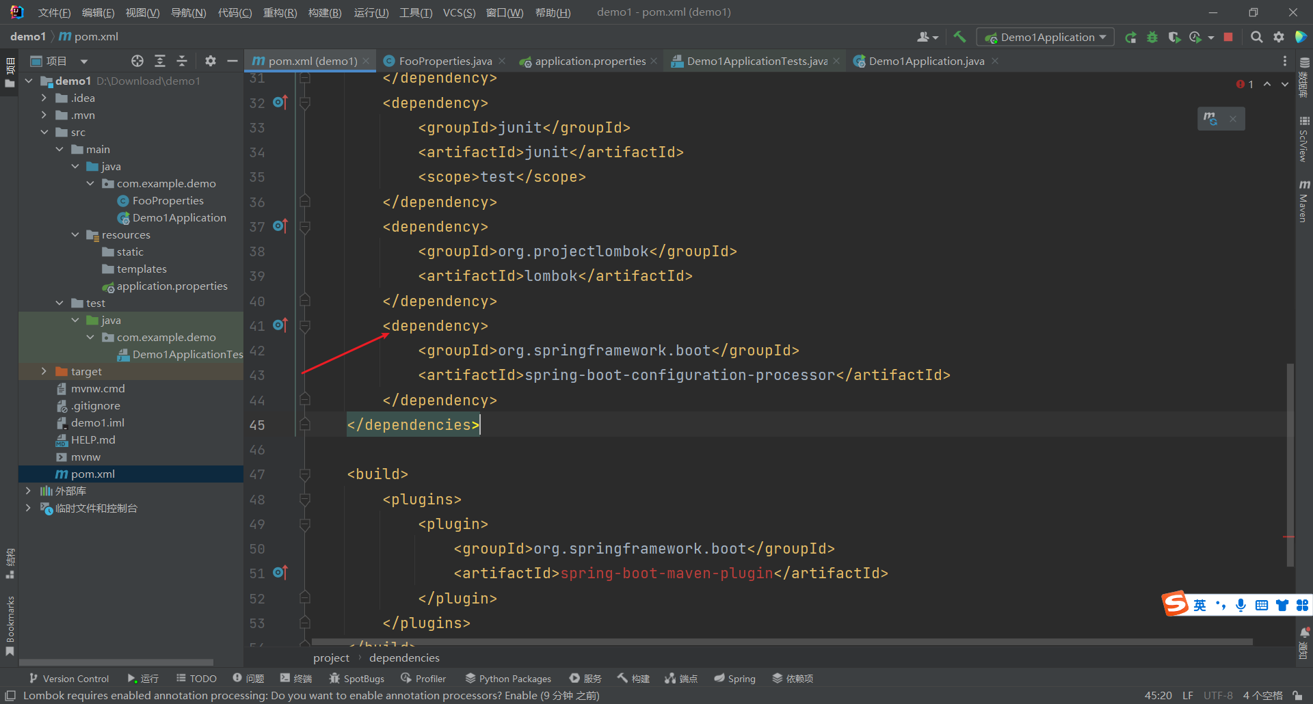Switch to Demo1Application.java tab

(x=926, y=61)
